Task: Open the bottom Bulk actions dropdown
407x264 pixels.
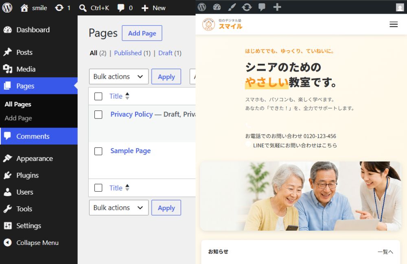Action: 118,208
